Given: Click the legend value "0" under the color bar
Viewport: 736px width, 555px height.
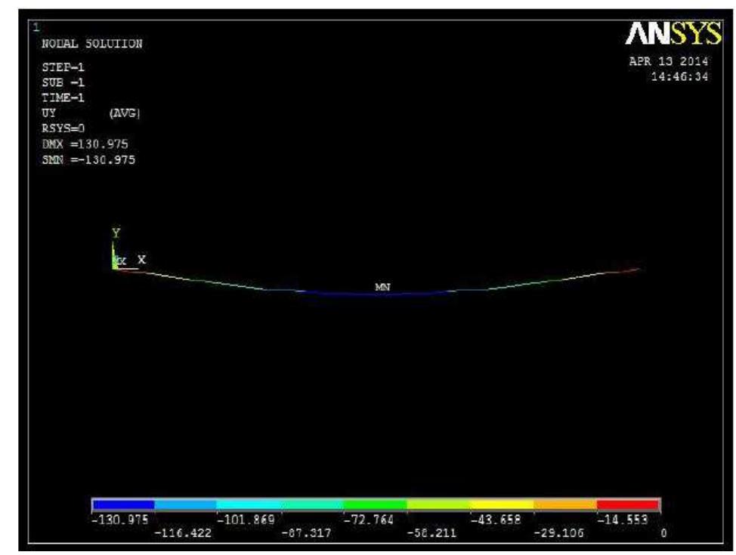Looking at the screenshot, I should (x=663, y=533).
